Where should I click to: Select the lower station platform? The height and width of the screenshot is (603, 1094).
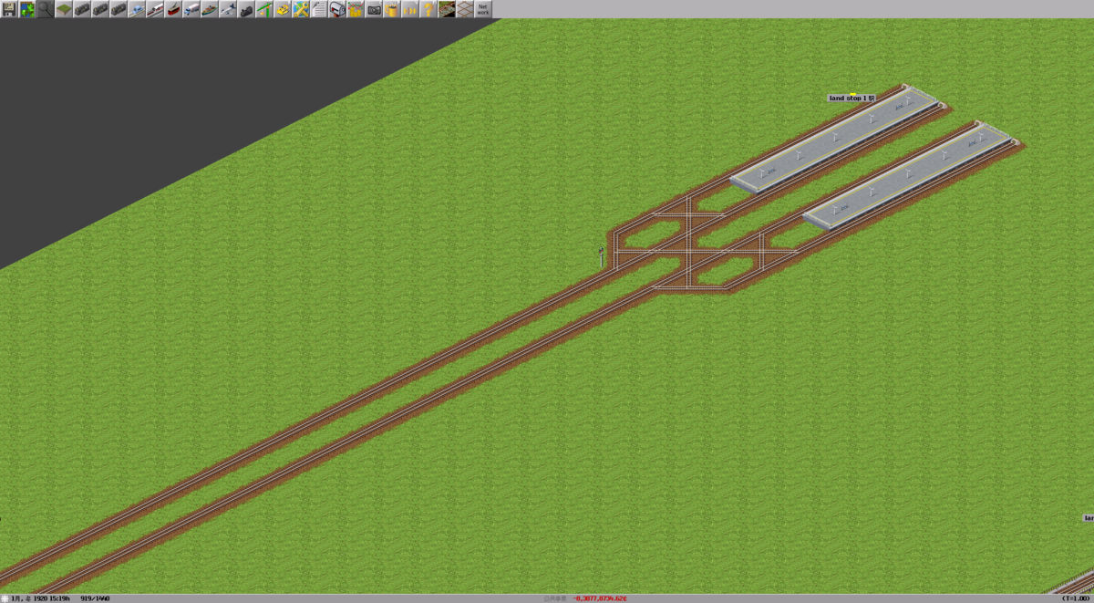pyautogui.click(x=910, y=178)
